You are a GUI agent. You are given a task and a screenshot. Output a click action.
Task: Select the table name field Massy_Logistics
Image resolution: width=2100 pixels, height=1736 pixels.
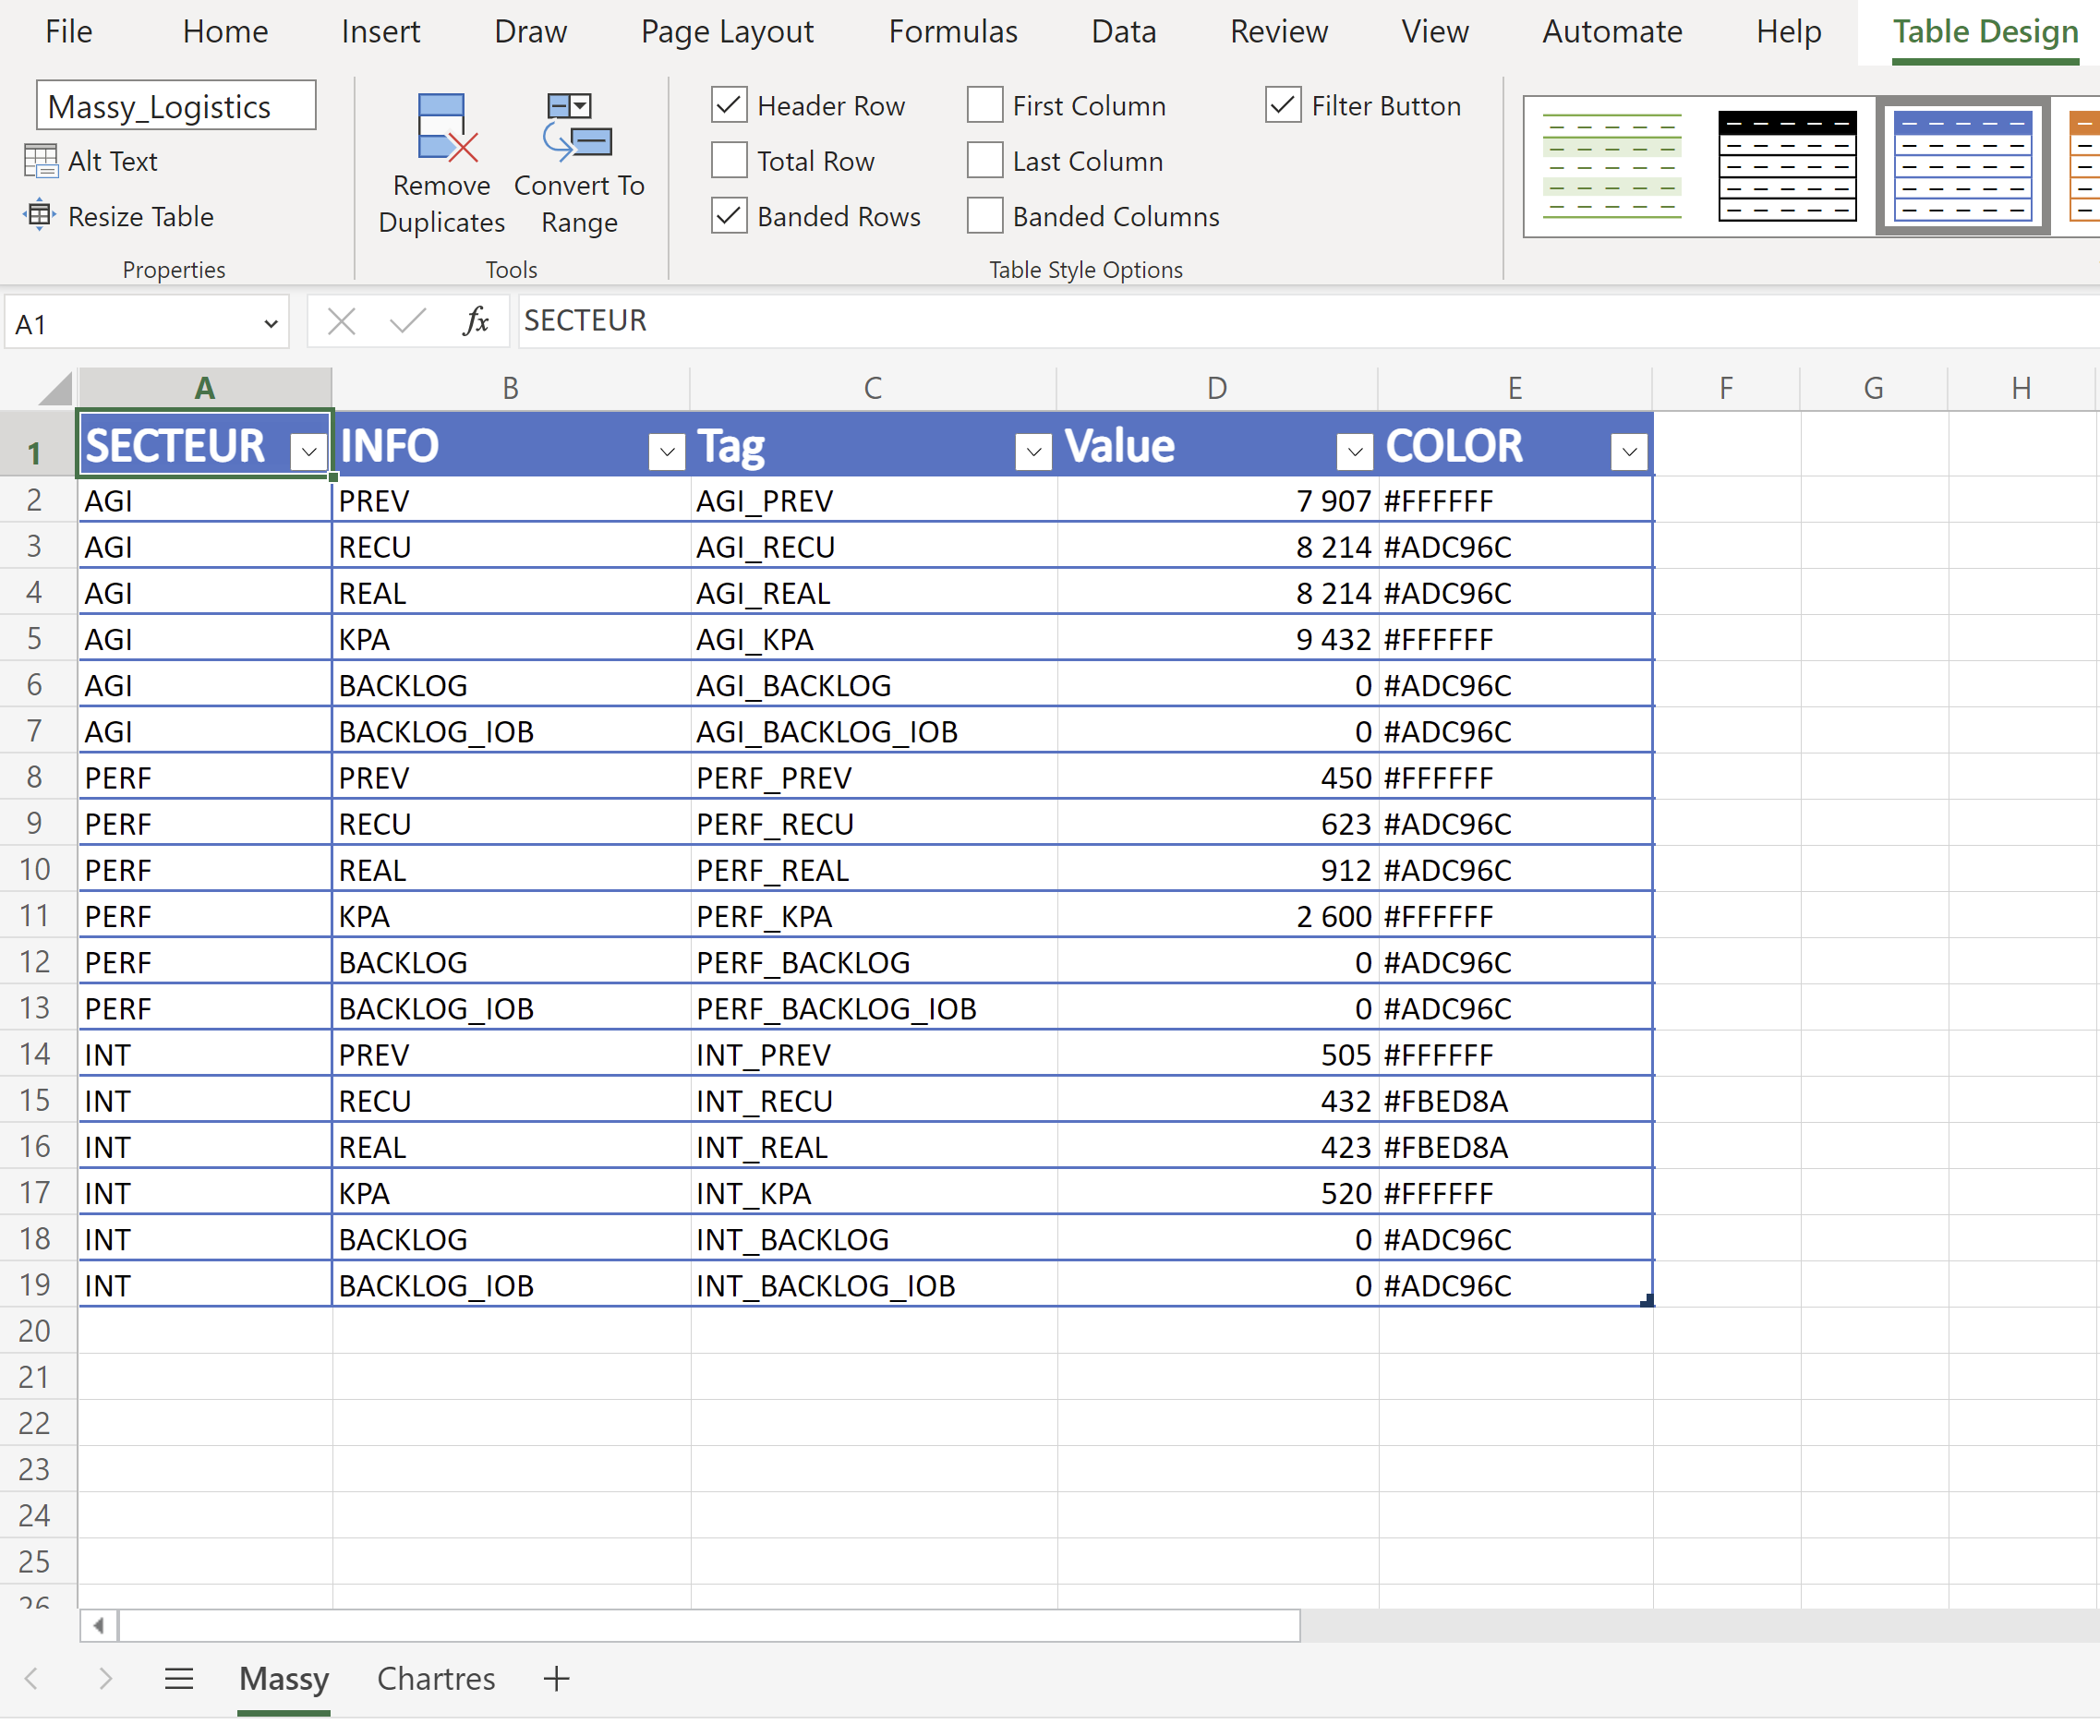(175, 105)
